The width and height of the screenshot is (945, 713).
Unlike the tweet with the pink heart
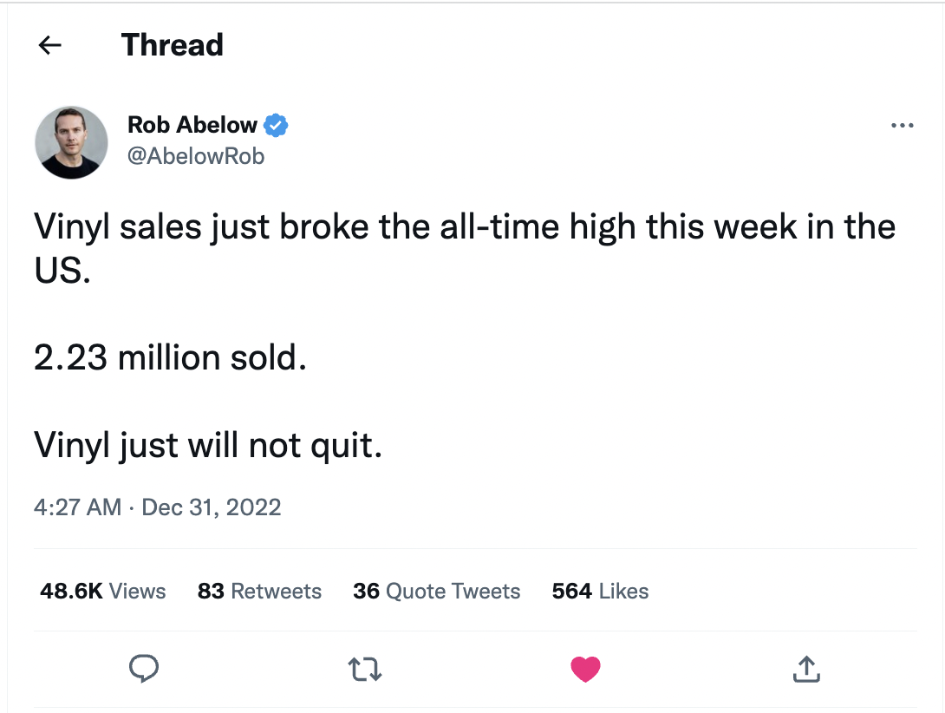pyautogui.click(x=585, y=668)
